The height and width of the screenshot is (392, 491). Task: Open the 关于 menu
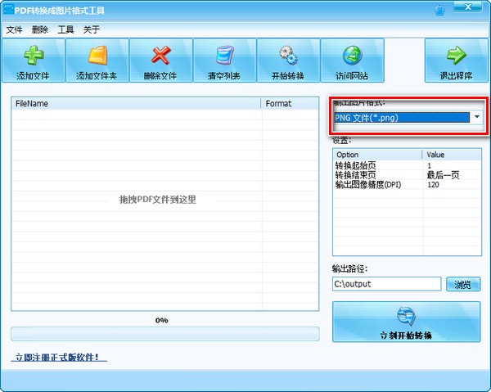[x=92, y=29]
